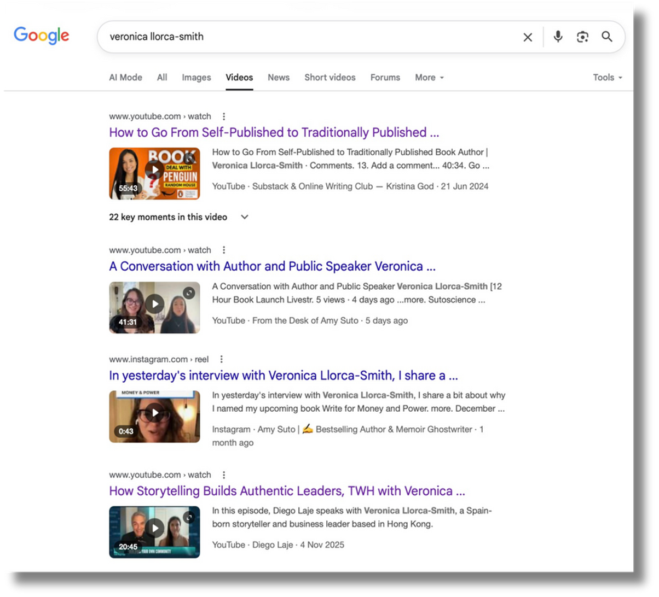Click 'Bestselling Author & Memoir Ghostwriter' text
659x597 pixels.
coord(394,430)
